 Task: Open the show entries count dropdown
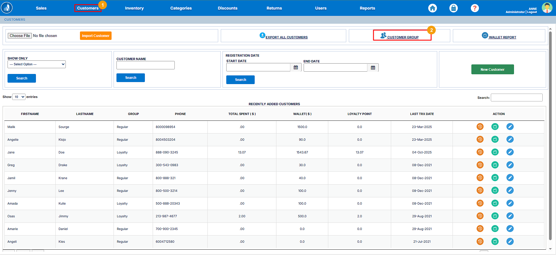(x=19, y=97)
